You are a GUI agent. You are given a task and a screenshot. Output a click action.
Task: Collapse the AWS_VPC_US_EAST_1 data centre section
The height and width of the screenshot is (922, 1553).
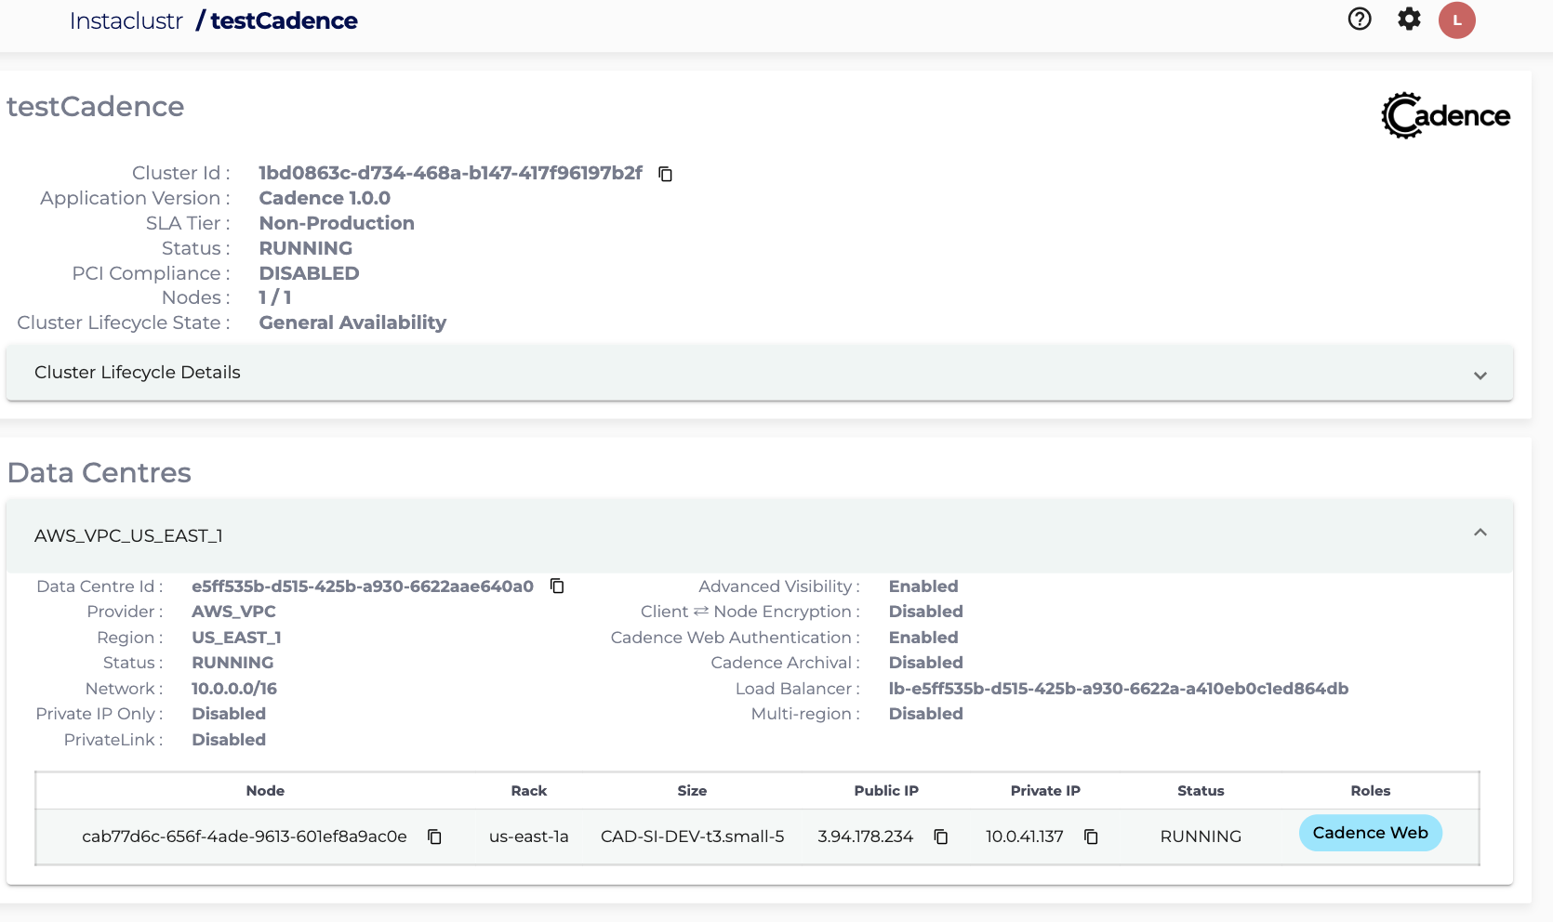point(1480,533)
